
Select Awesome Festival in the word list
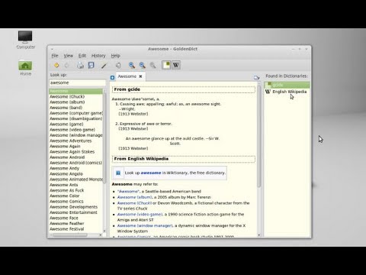[75, 229]
